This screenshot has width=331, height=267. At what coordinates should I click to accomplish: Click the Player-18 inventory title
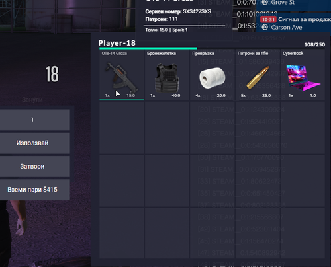(117, 43)
